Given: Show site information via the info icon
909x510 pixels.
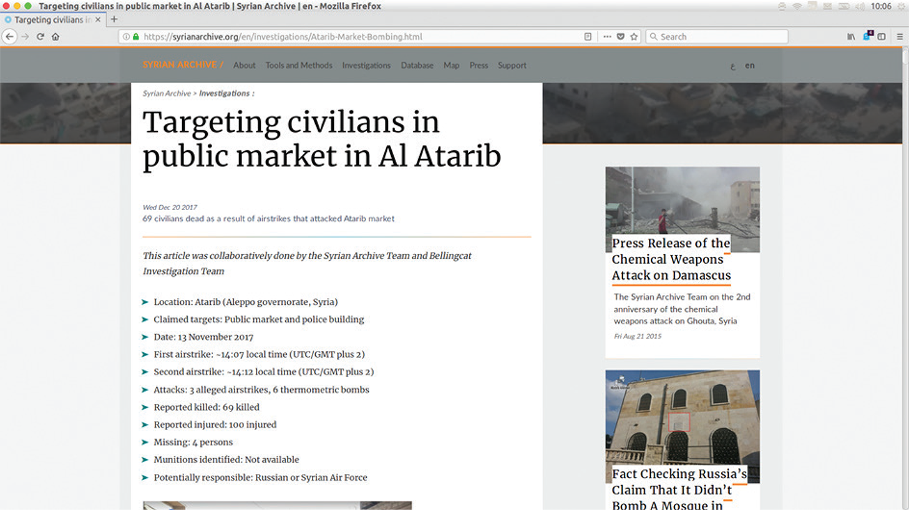Looking at the screenshot, I should click(126, 37).
